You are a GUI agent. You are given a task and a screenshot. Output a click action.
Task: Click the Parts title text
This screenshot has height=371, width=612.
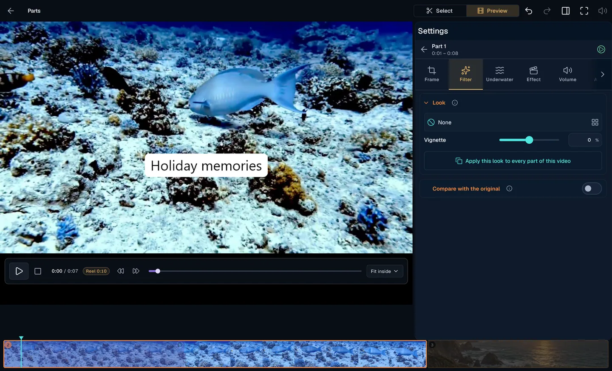coord(34,11)
